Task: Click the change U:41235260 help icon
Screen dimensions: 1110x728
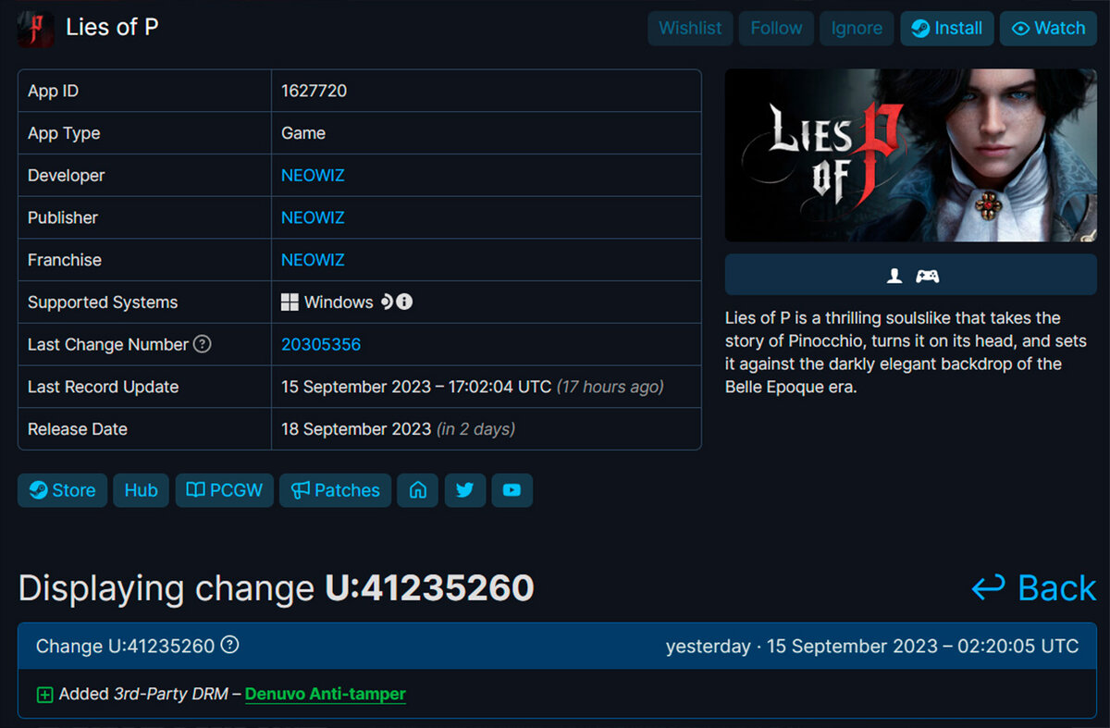Action: click(230, 645)
